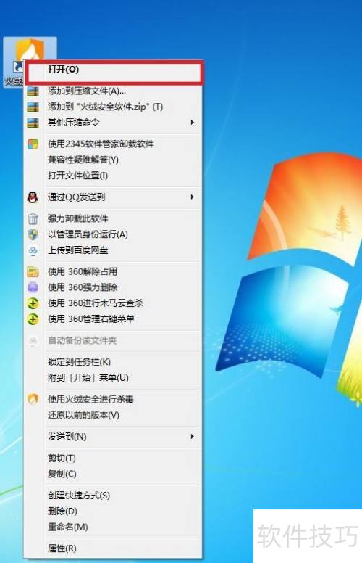Select 附到「开始」菜单(U)

(113, 378)
